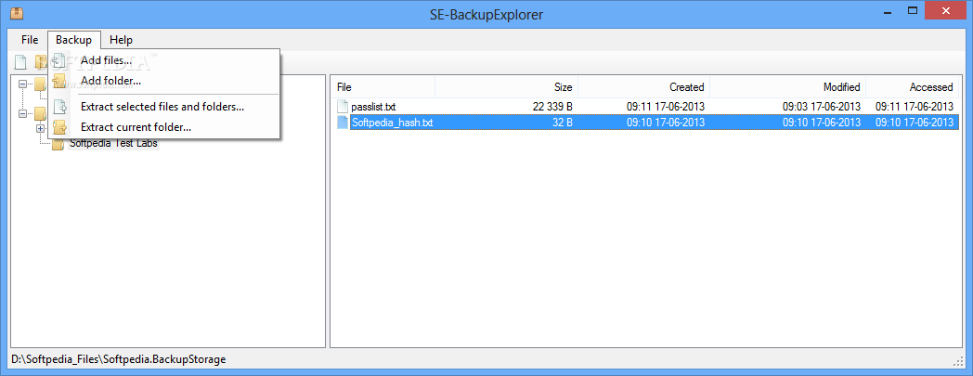973x376 pixels.
Task: Open the File menu
Action: pyautogui.click(x=30, y=40)
